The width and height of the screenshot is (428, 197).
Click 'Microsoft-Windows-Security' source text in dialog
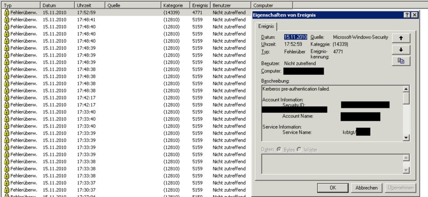coord(360,37)
